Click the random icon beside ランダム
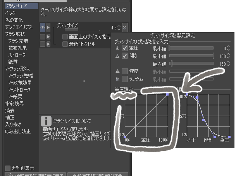 [117, 79]
